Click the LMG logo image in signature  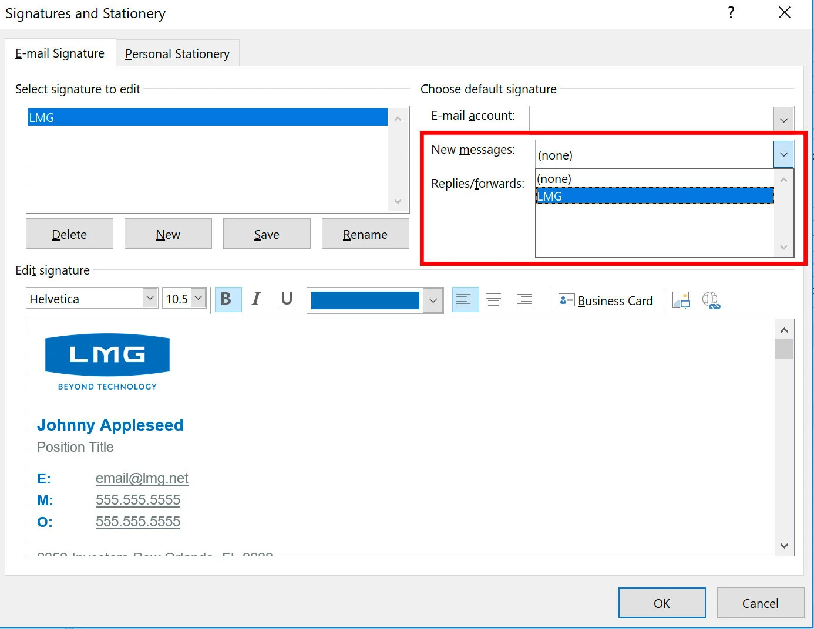tap(107, 362)
